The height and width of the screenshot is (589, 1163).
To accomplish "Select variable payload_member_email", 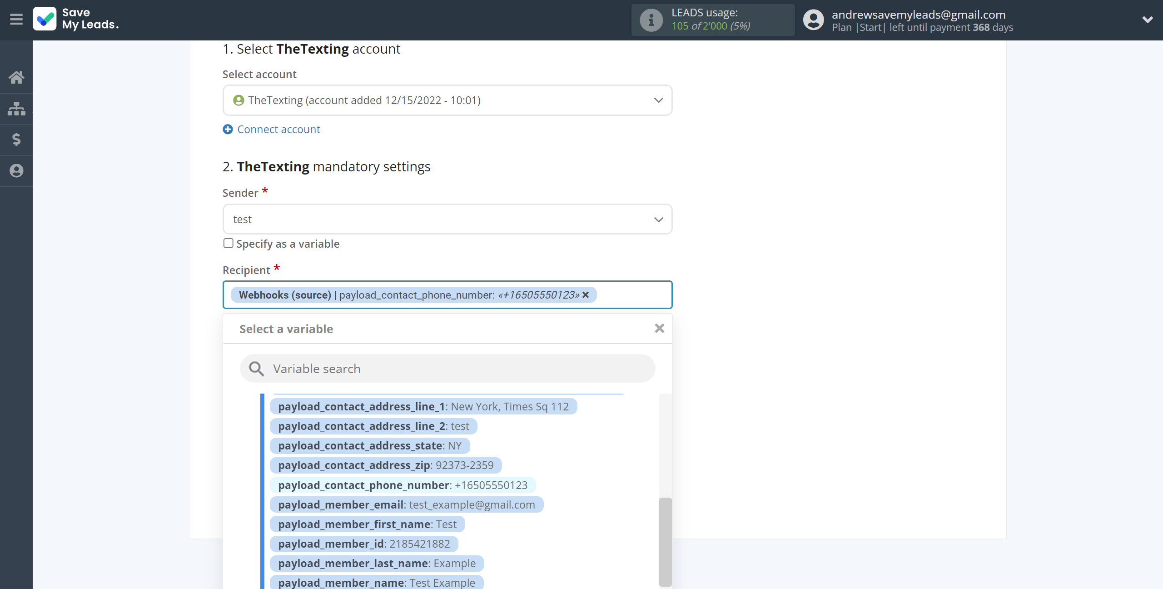I will pyautogui.click(x=407, y=505).
